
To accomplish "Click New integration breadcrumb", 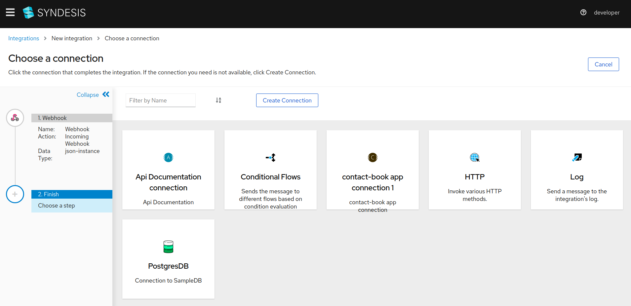I will (x=72, y=38).
